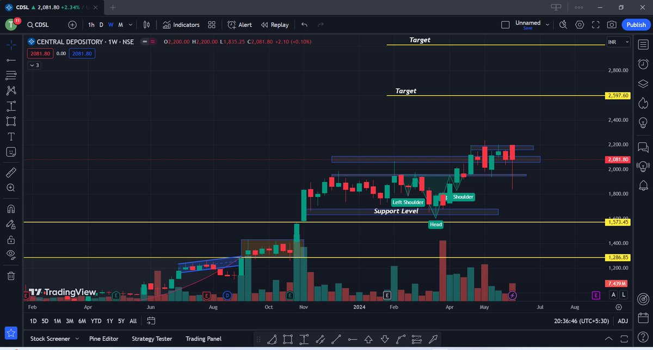Image resolution: width=653 pixels, height=350 pixels.
Task: Select the ruler measure tool
Action: (x=11, y=173)
